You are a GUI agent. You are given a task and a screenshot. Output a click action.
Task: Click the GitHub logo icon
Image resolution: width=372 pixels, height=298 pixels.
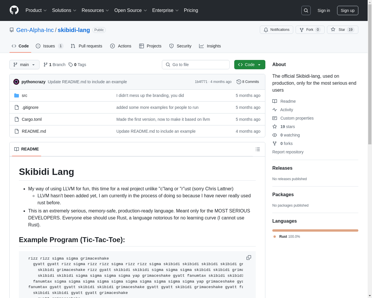[x=14, y=10]
